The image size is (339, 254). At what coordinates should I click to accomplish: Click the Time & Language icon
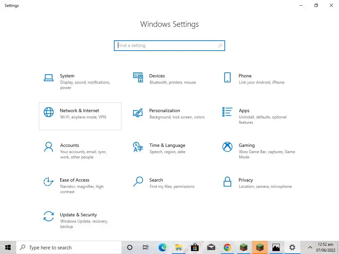138,147
